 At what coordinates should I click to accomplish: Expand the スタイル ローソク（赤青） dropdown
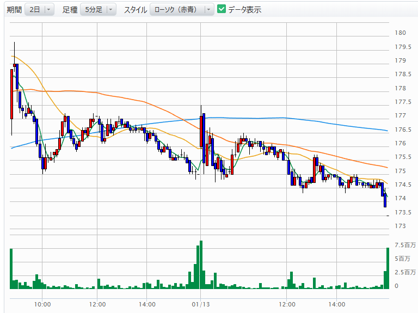point(182,10)
